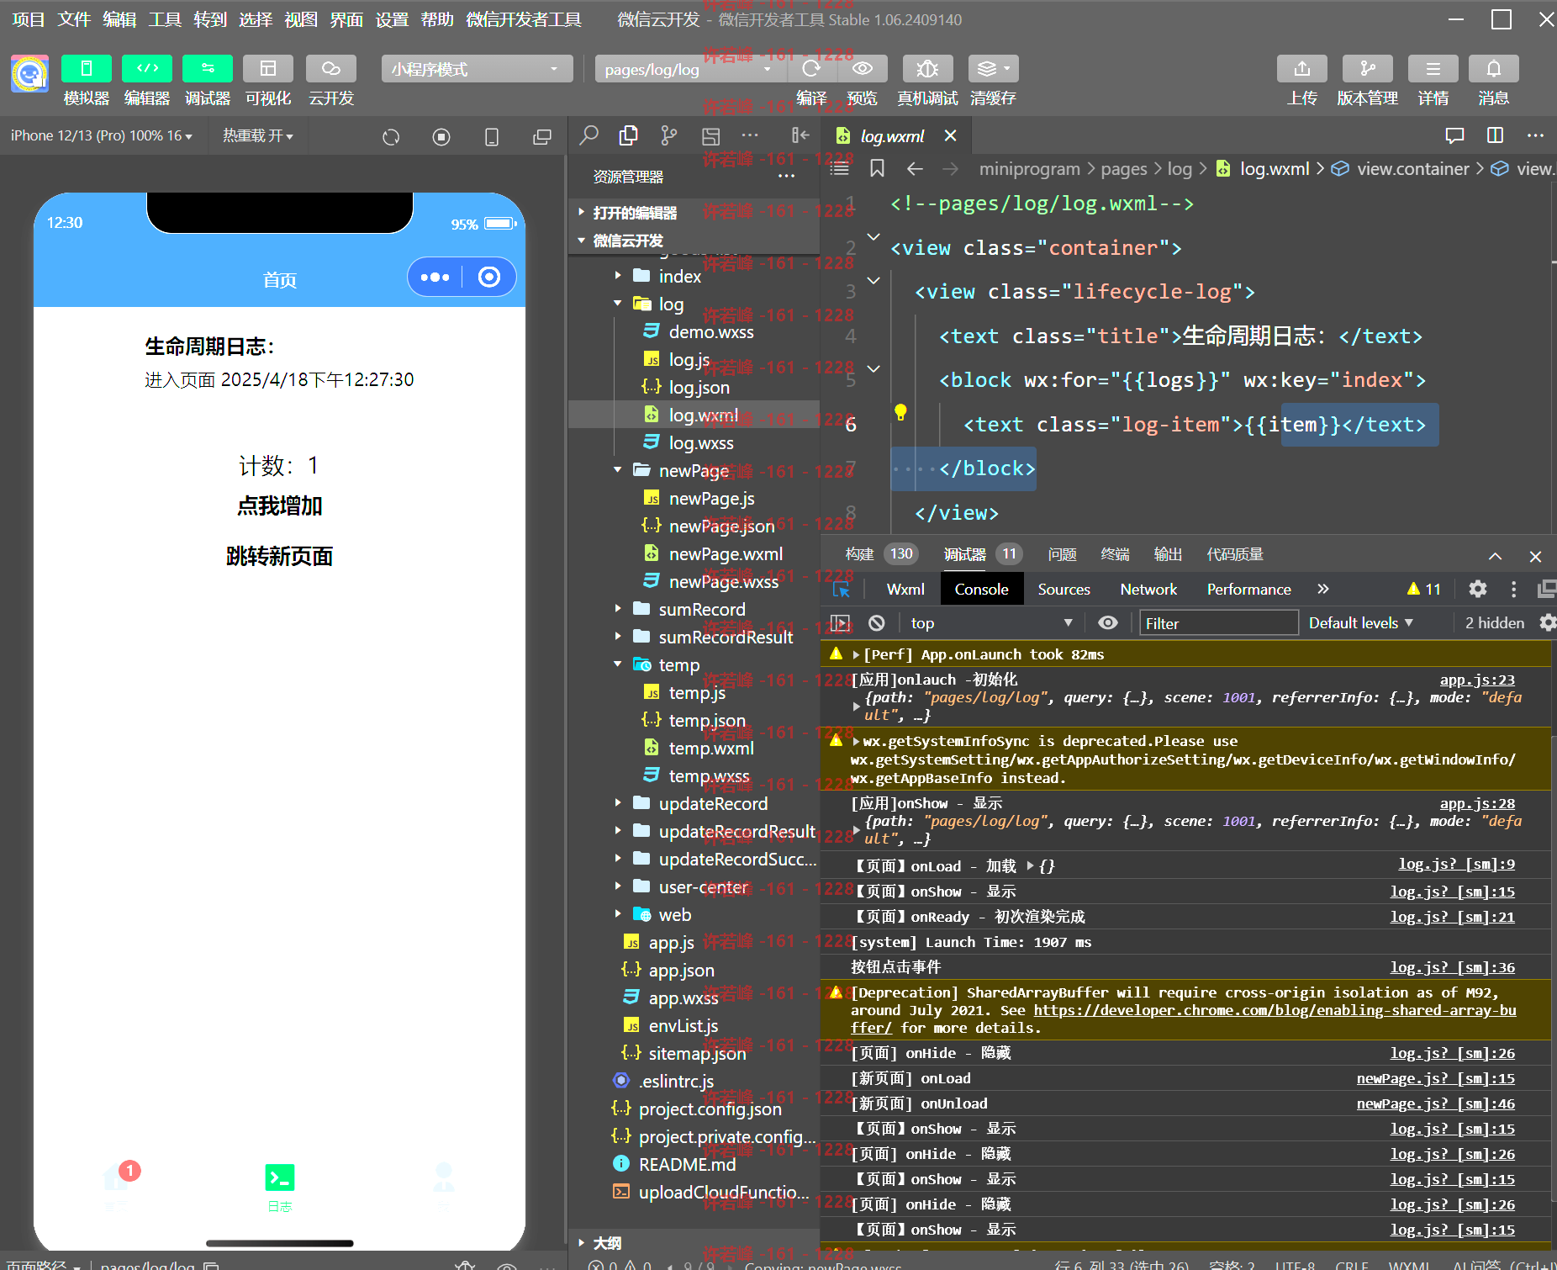This screenshot has height=1270, width=1557.
Task: Open Cloud Development console icon
Action: tap(331, 68)
